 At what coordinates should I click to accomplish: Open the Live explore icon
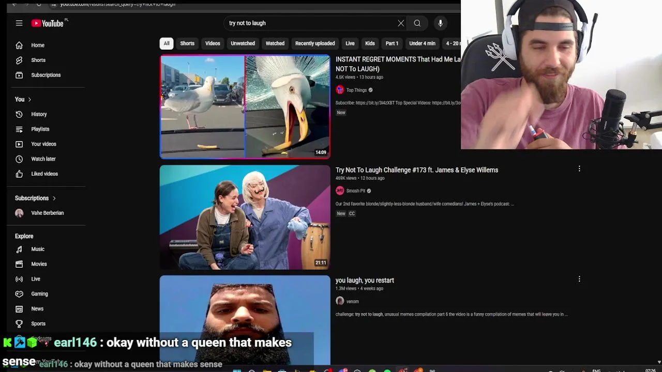[19, 279]
